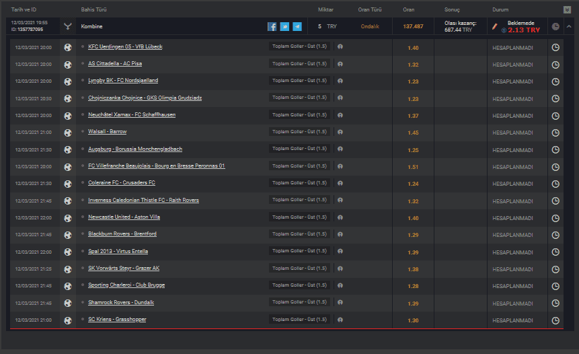Image resolution: width=579 pixels, height=354 pixels.
Task: Click the clock icon in AS Cittadella row
Action: 555,65
